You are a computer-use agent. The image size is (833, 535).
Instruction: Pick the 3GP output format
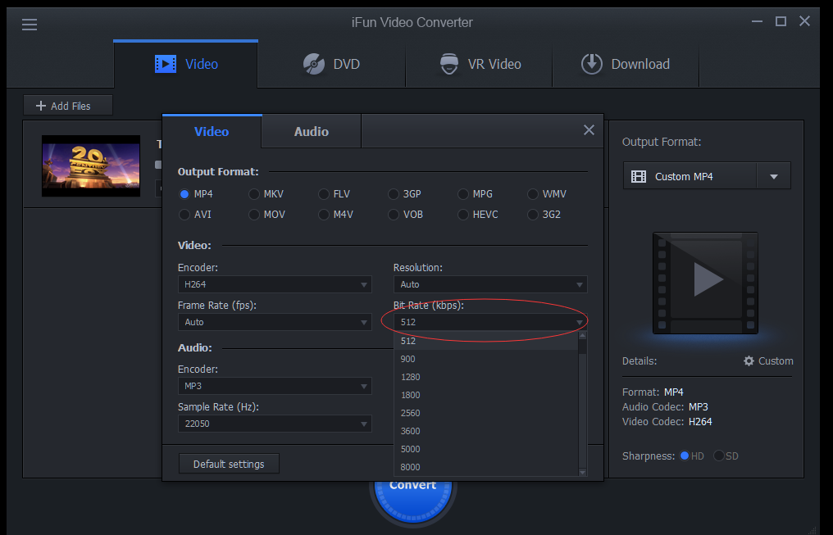click(x=393, y=194)
